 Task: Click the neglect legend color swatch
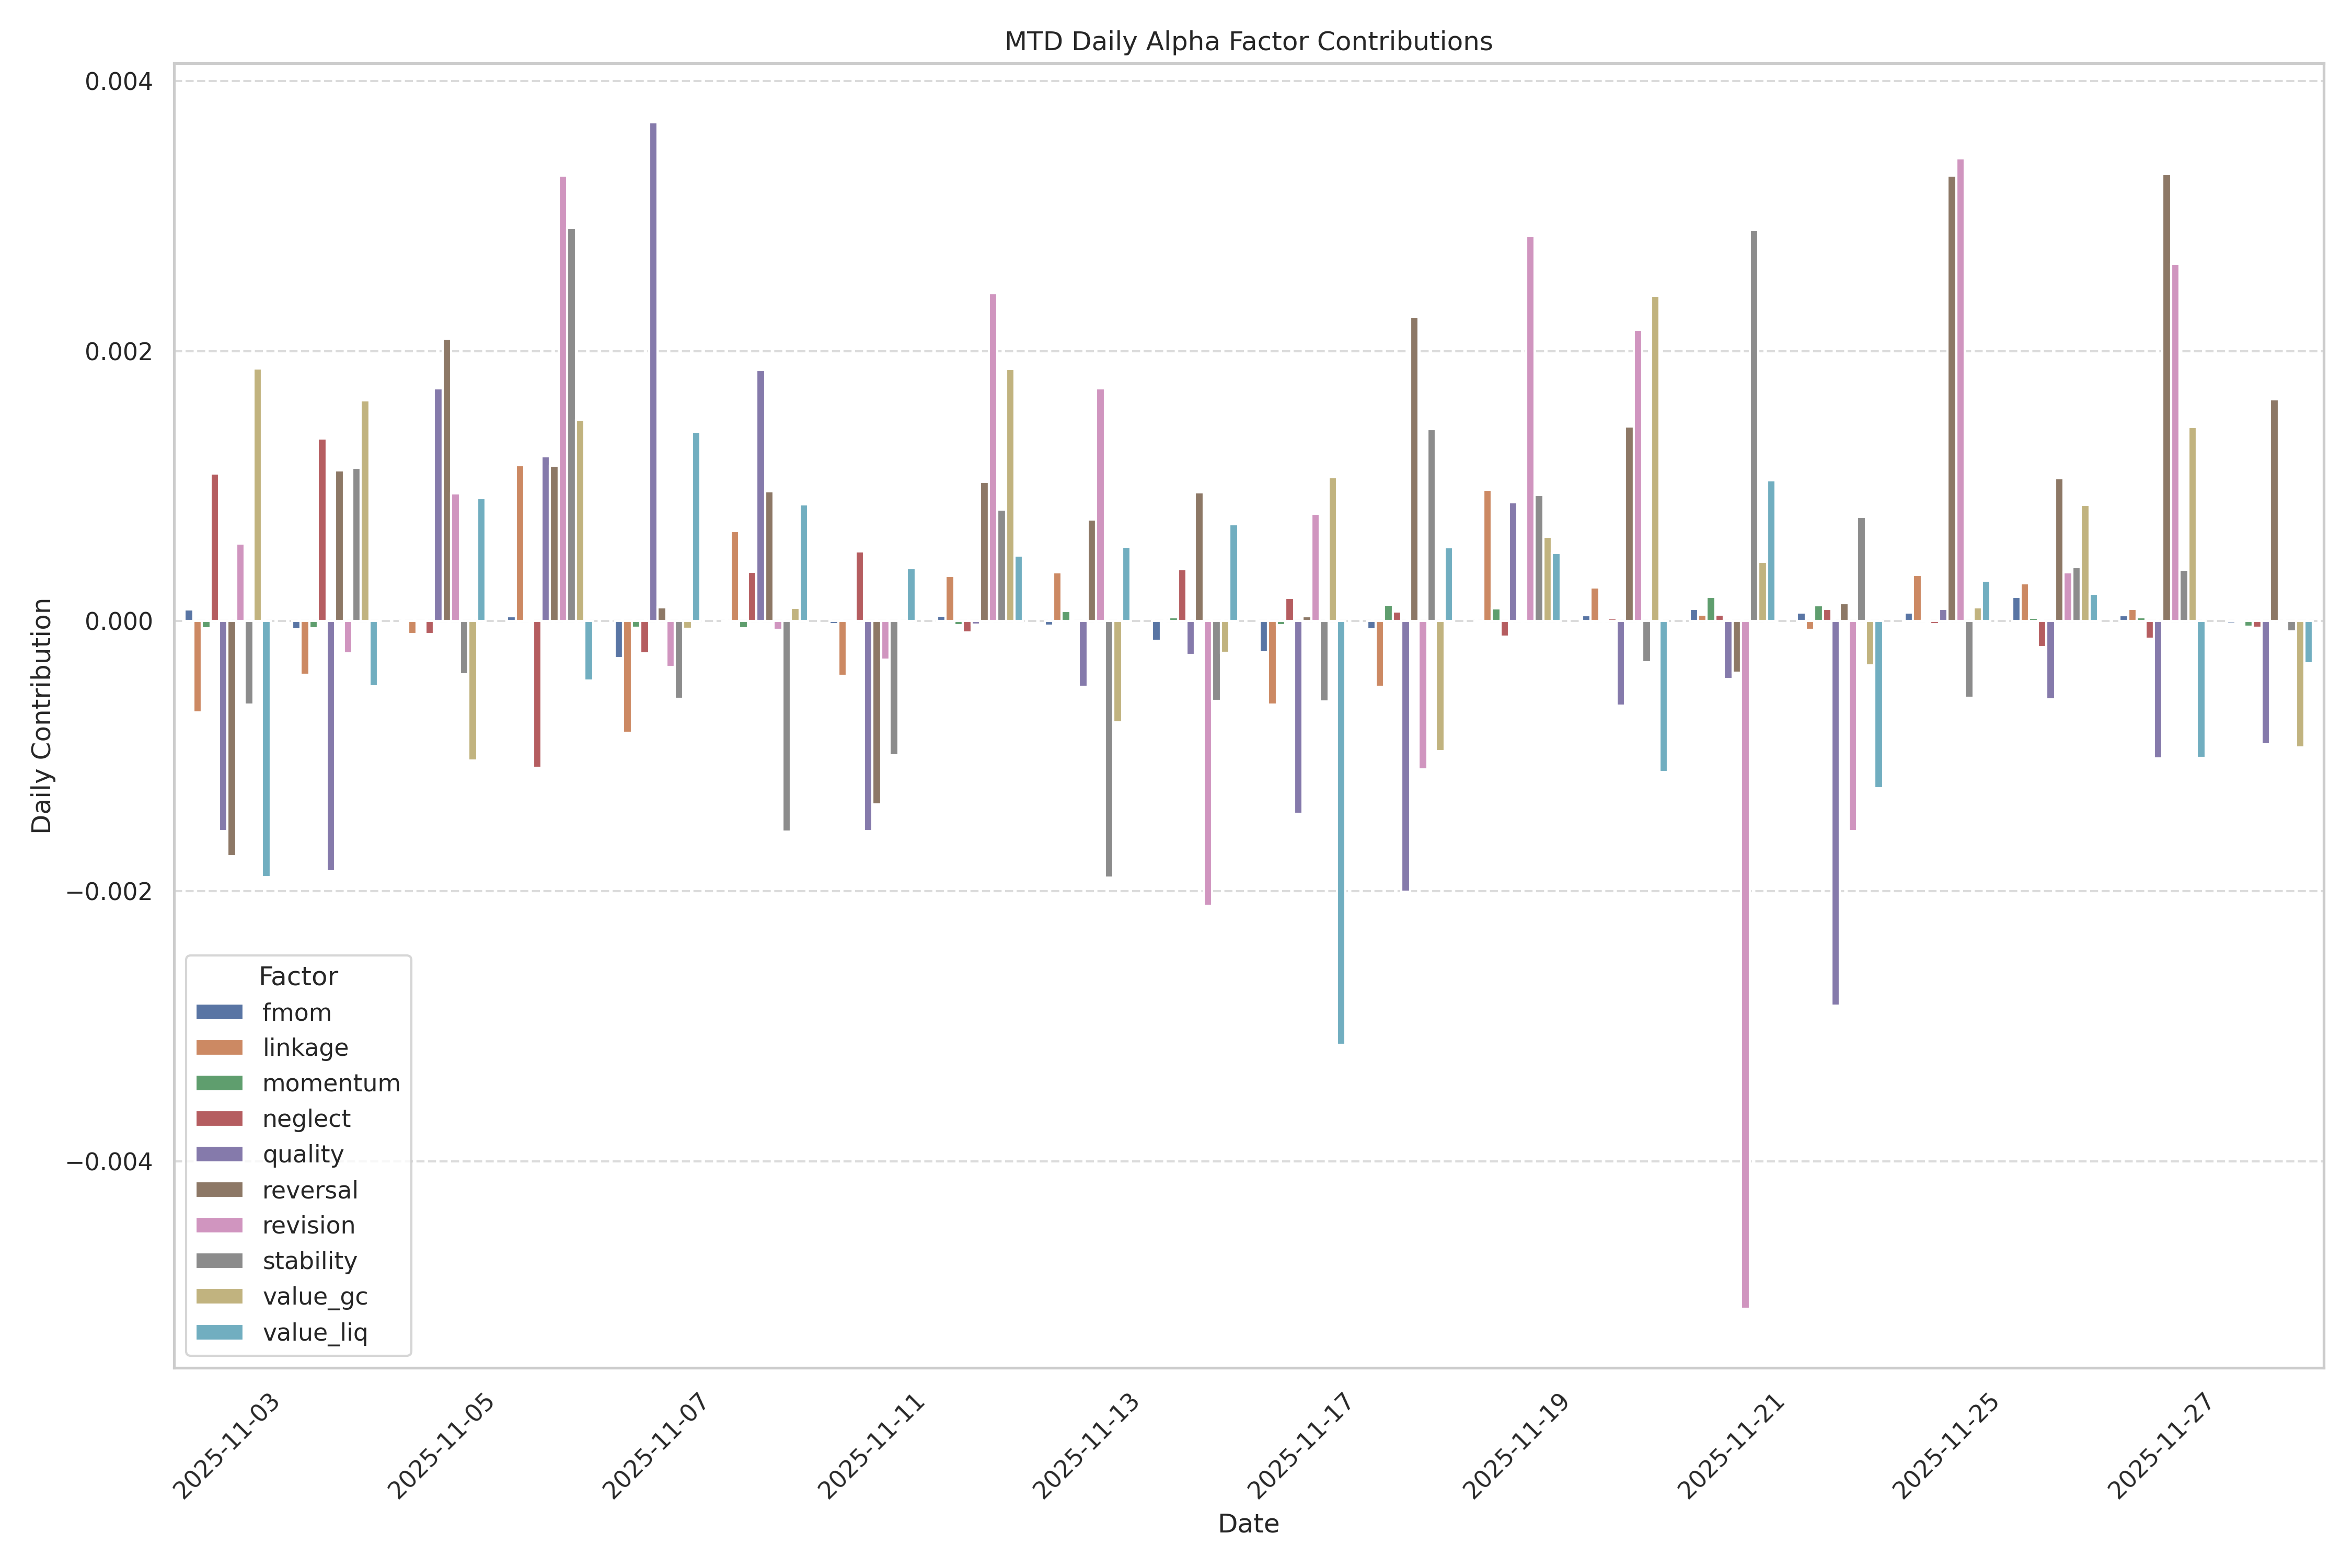219,1119
